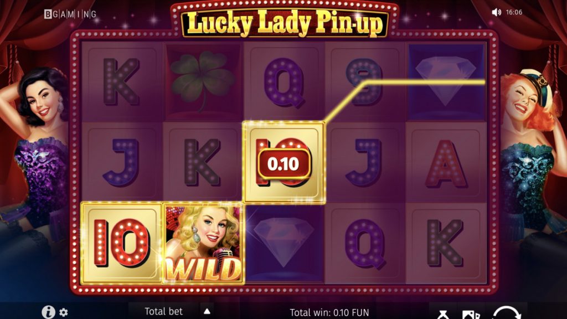Spin the reels with circular arrow
The width and height of the screenshot is (567, 319).
click(506, 313)
